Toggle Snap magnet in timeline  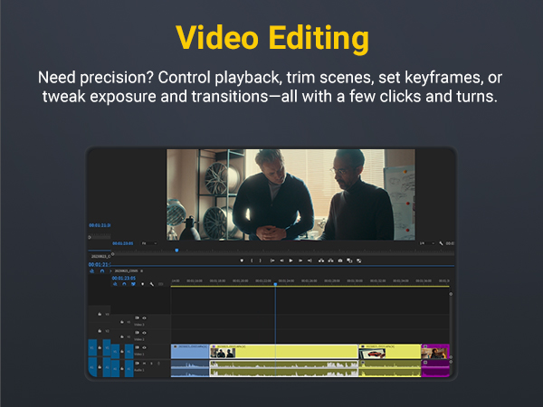point(124,284)
